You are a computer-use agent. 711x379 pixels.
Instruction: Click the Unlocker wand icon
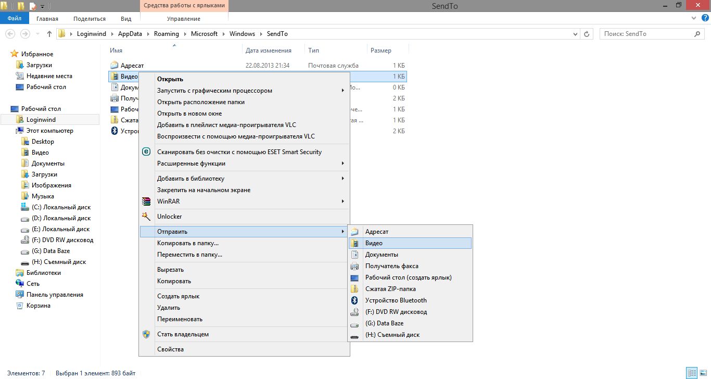(146, 217)
